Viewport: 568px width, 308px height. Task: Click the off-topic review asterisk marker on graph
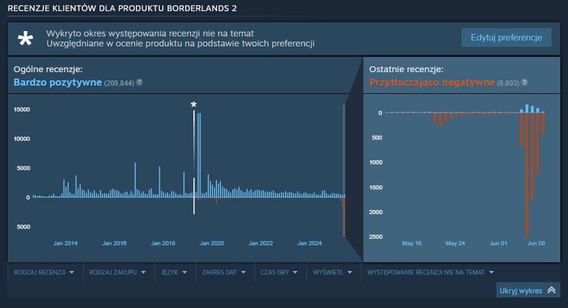click(x=194, y=104)
